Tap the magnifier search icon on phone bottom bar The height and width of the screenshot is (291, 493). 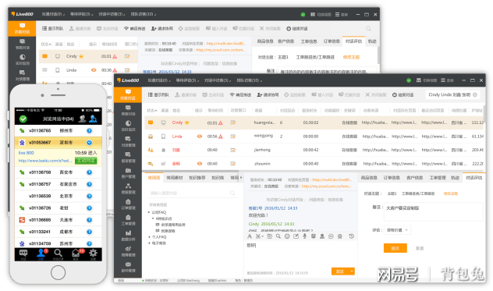pyautogui.click(x=58, y=254)
